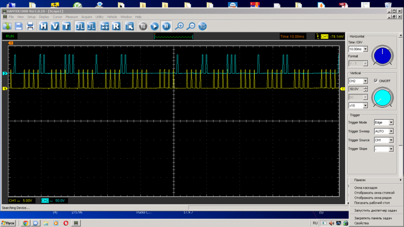Click the AUTO set round button
404x227 pixels.
(143, 26)
